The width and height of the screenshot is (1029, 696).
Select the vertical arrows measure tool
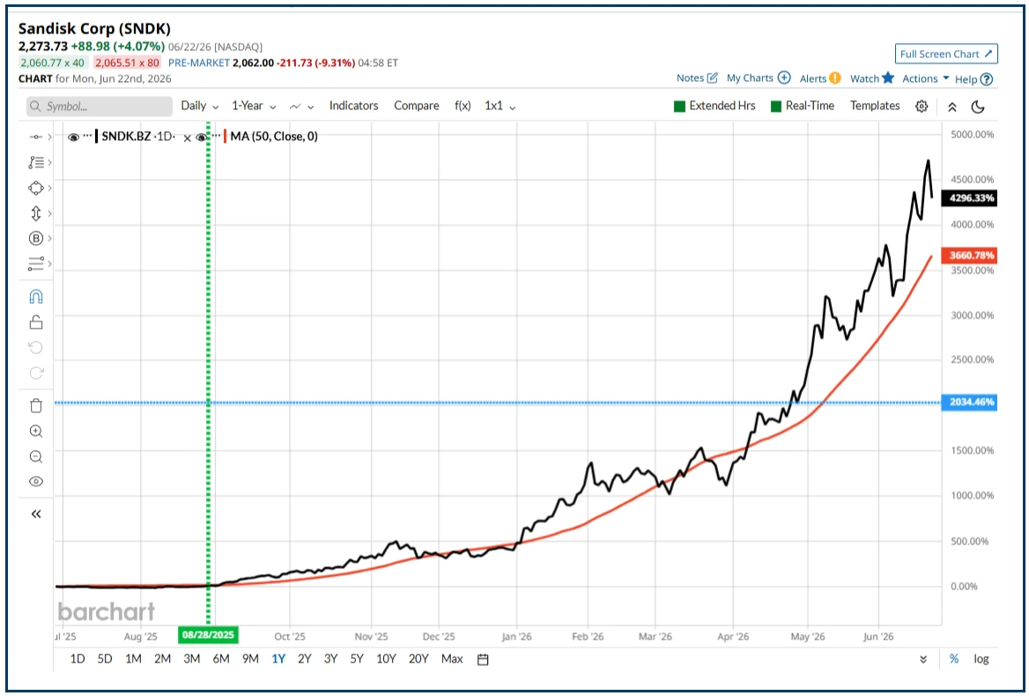pos(36,213)
